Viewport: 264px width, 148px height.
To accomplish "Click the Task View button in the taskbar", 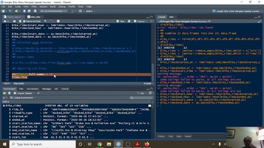I will pyautogui.click(x=90, y=144).
